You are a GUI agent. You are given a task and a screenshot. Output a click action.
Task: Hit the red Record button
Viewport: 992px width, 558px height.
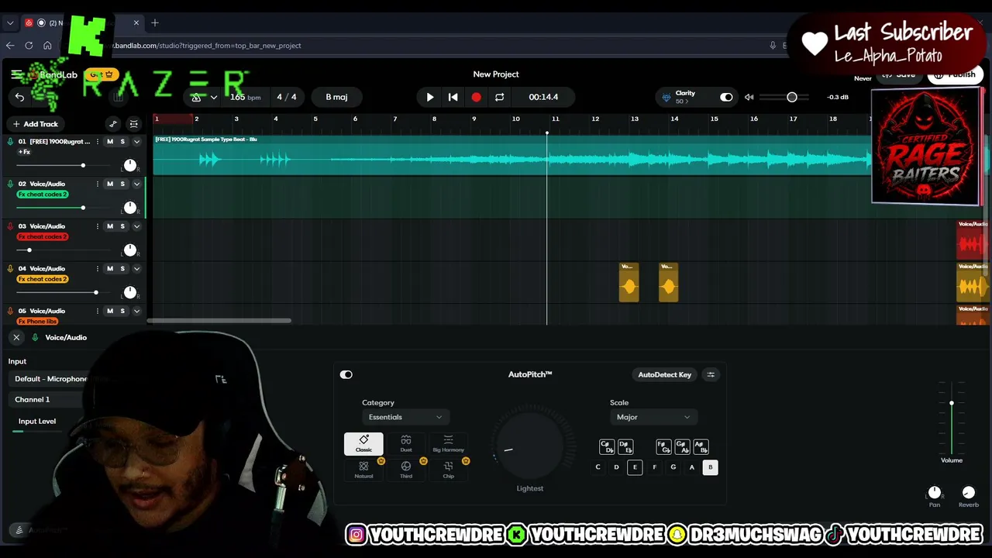click(x=477, y=97)
